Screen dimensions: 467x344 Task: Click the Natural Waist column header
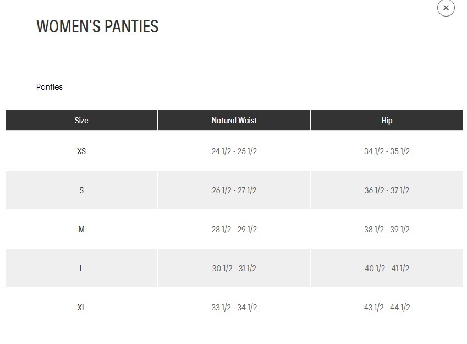click(234, 121)
